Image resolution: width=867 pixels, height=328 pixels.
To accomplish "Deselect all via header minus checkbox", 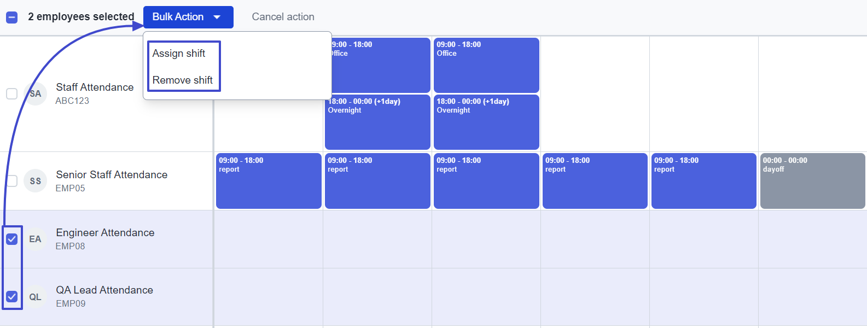I will (x=11, y=17).
